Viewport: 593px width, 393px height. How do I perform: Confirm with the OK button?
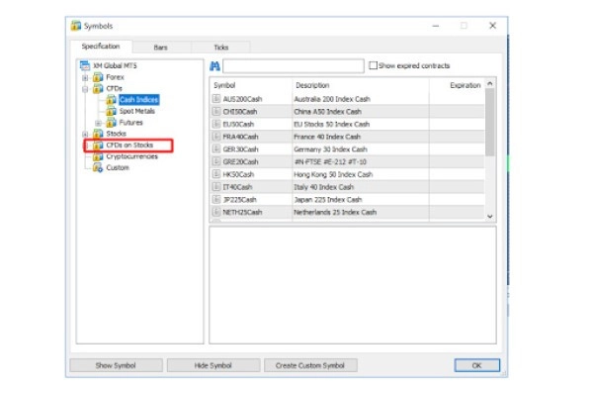point(477,365)
